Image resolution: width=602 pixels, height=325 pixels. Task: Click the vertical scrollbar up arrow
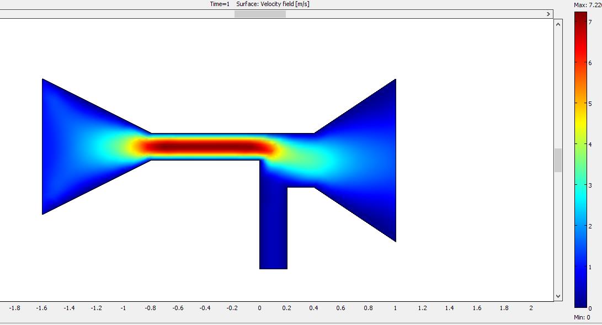point(558,24)
